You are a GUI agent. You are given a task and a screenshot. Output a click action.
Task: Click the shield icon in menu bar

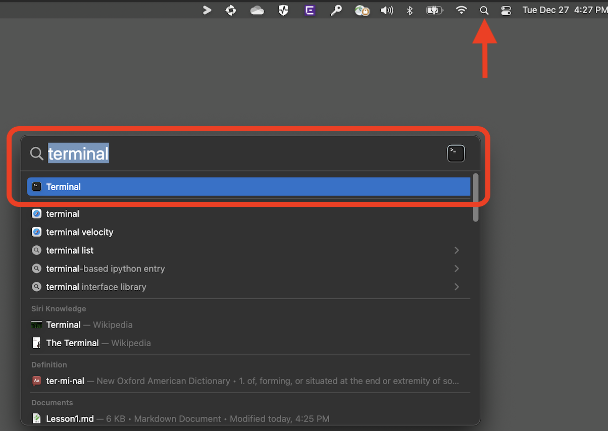pyautogui.click(x=283, y=10)
